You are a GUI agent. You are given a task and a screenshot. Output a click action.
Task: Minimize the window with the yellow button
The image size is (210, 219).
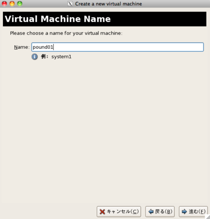pyautogui.click(x=12, y=3)
